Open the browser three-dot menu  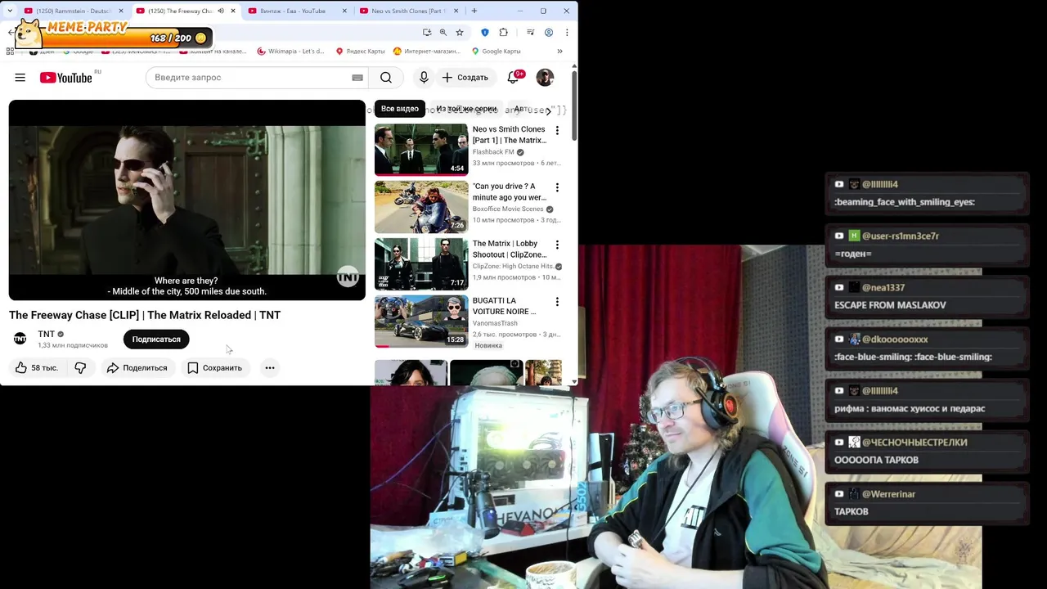pos(567,33)
